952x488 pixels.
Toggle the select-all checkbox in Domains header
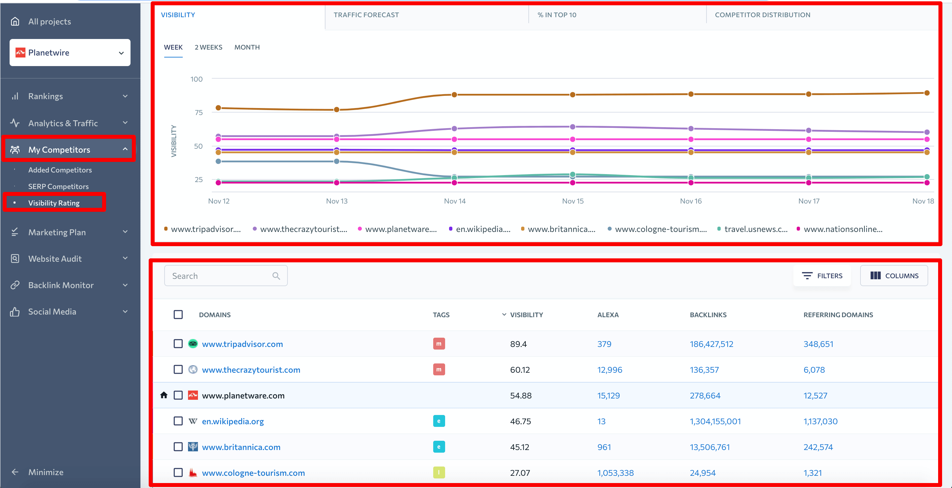(x=178, y=315)
